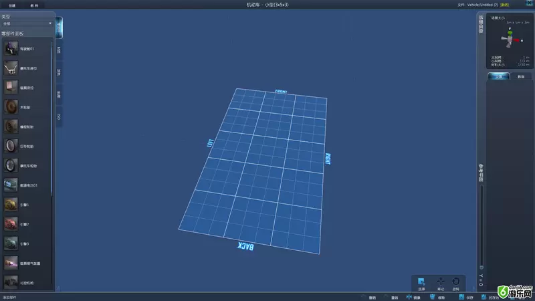Click the Vehicle/Untitled file name text
This screenshot has width=535, height=301.
482,5
